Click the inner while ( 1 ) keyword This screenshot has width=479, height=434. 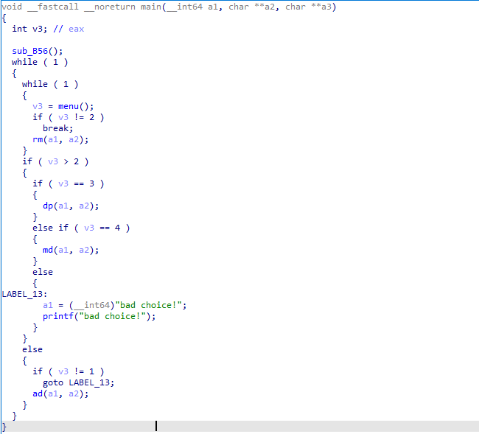(x=50, y=84)
